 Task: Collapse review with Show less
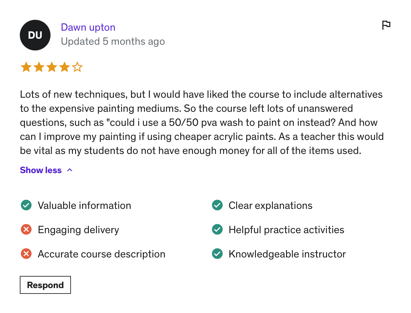pos(41,170)
